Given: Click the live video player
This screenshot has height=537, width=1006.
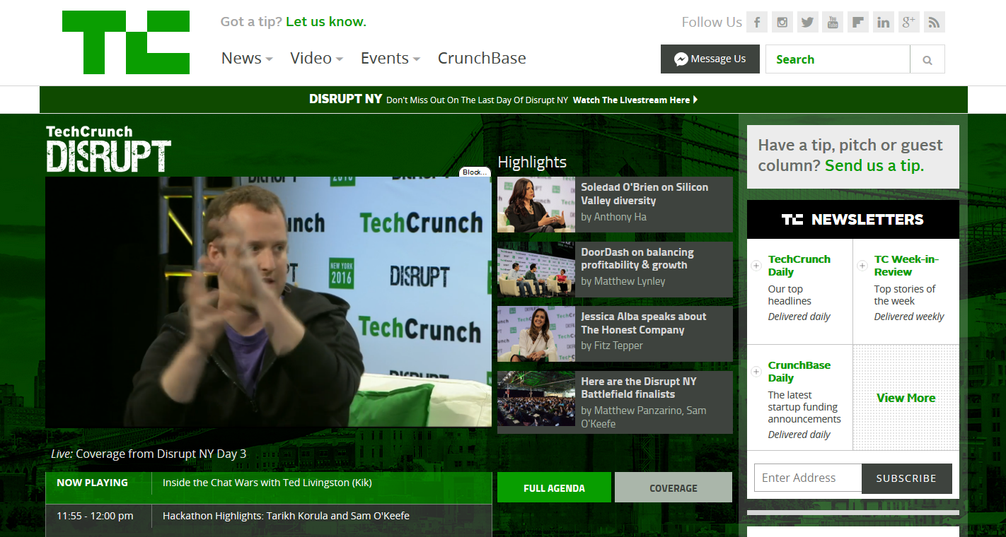Looking at the screenshot, I should point(268,302).
